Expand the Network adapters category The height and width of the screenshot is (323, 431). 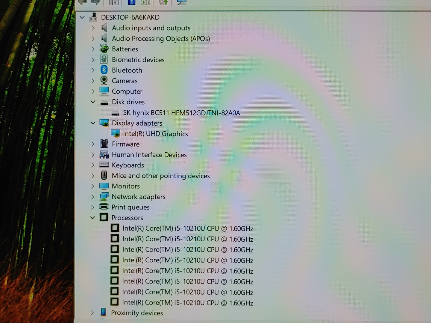tap(93, 196)
